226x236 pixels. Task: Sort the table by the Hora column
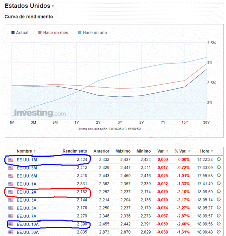pos(205,151)
